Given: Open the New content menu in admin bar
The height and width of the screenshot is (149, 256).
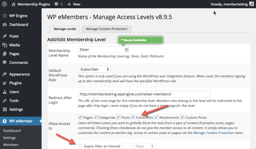Looking at the screenshot, I should pyautogui.click(x=74, y=4).
